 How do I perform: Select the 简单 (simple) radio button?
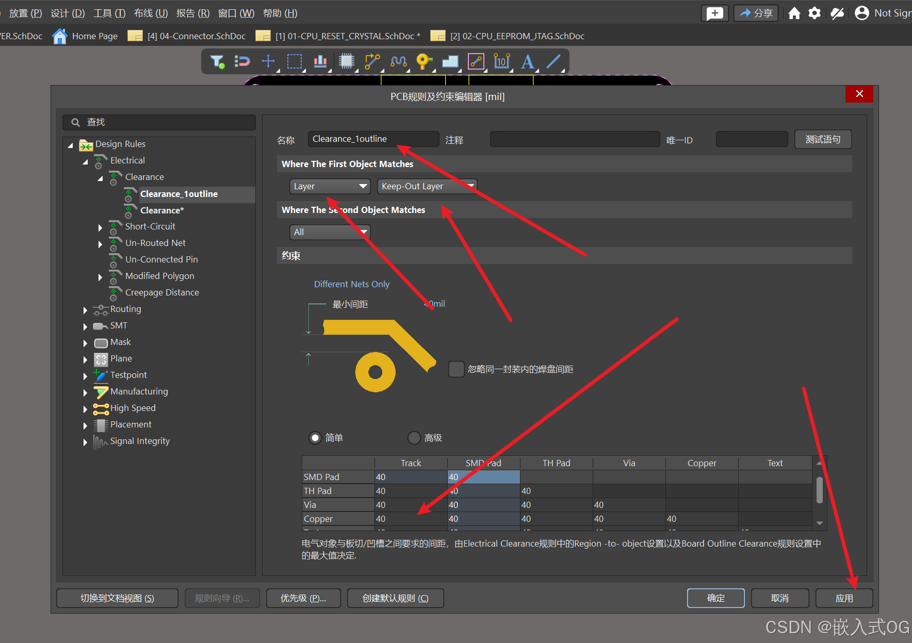point(315,438)
